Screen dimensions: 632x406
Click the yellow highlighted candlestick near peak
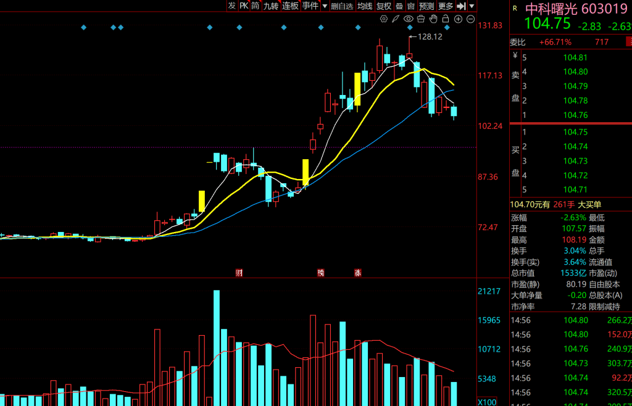(357, 91)
